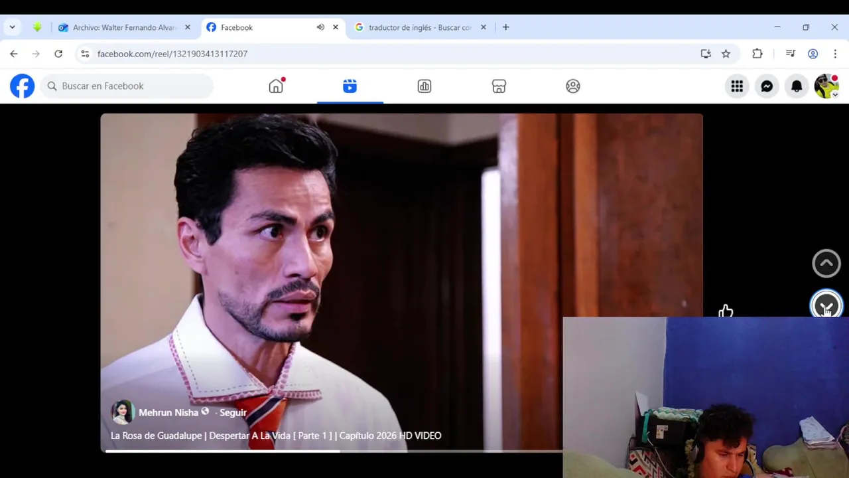Open the media controls icon
Viewport: 849px width, 478px height.
click(x=791, y=54)
